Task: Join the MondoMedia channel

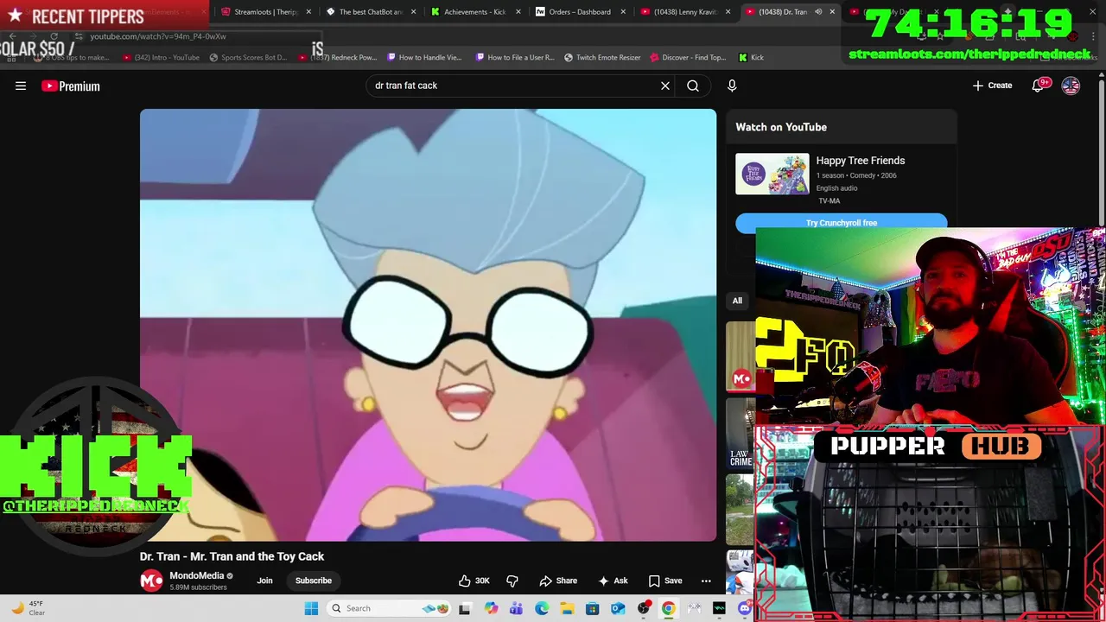Action: pyautogui.click(x=264, y=581)
